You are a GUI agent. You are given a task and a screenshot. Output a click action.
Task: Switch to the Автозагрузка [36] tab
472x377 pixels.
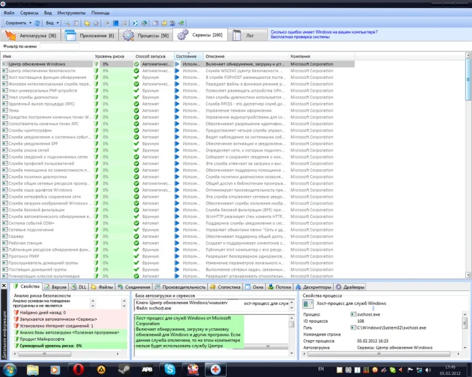[x=31, y=35]
